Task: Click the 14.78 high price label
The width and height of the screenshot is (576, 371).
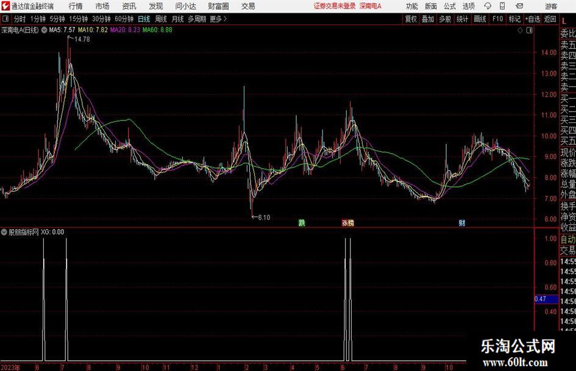Action: tap(82, 40)
